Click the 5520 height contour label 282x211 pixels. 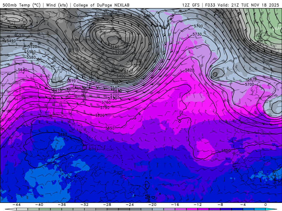32,47
